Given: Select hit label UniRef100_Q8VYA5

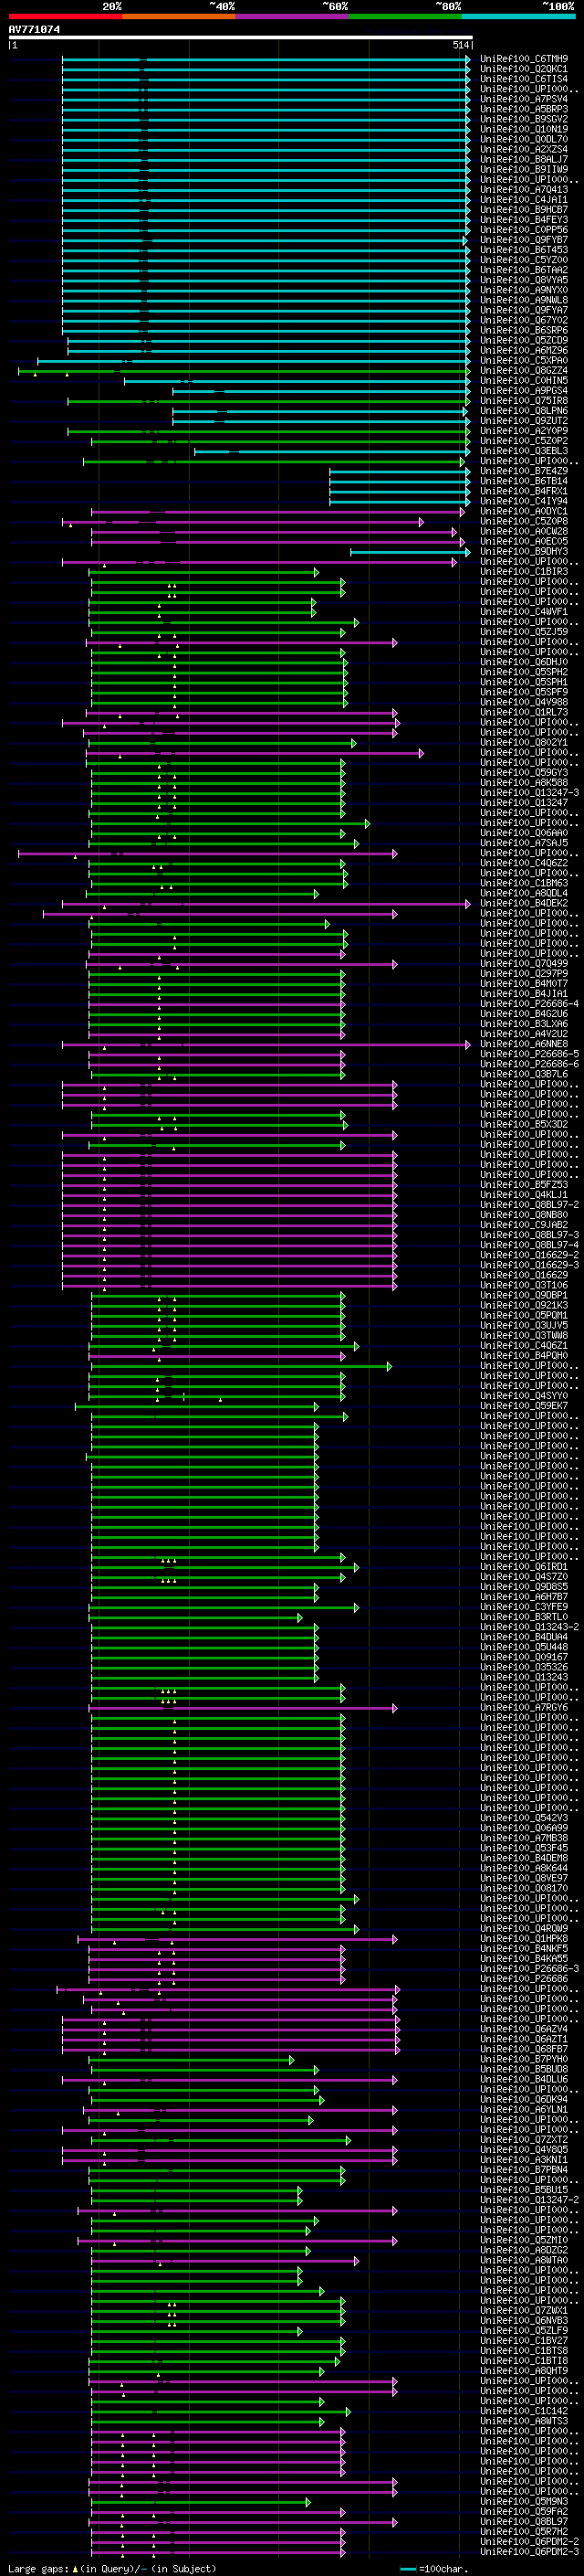Looking at the screenshot, I should click(x=524, y=280).
